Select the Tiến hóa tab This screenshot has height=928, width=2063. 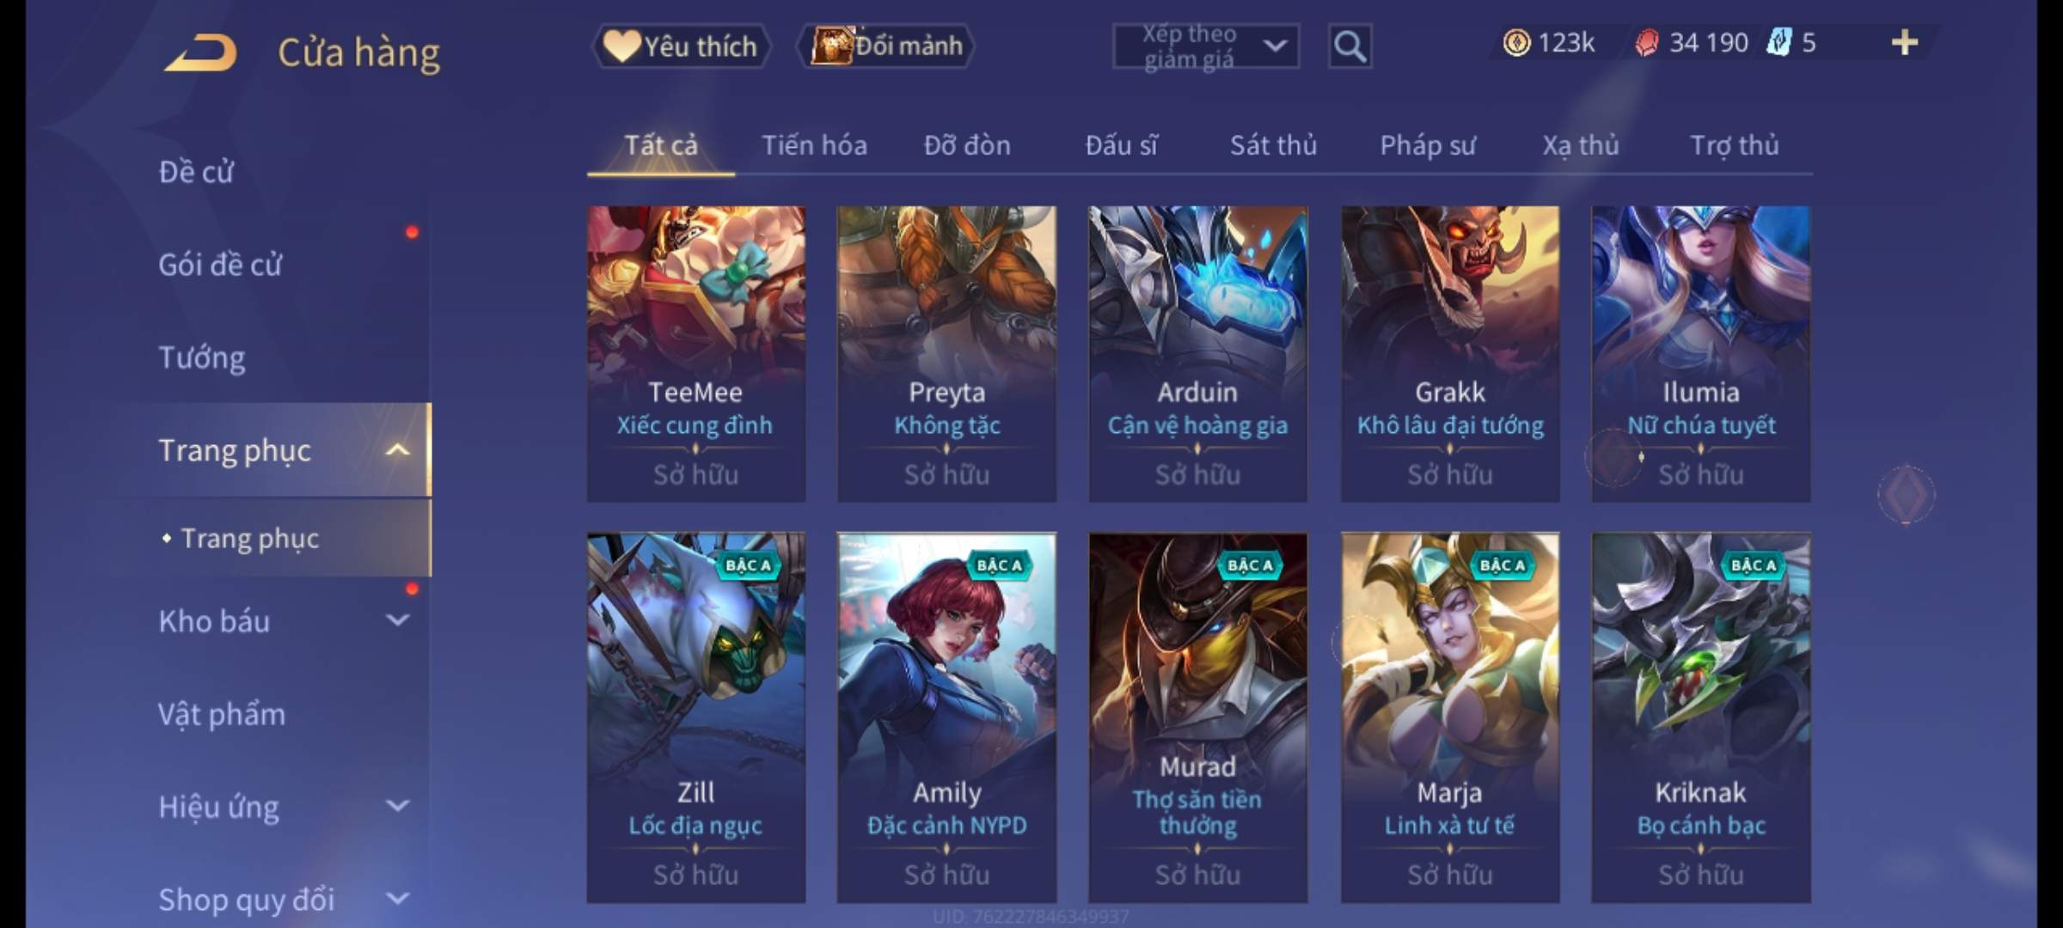click(x=814, y=145)
